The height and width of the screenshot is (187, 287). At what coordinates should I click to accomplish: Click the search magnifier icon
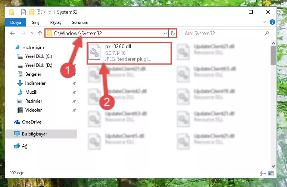(266, 33)
